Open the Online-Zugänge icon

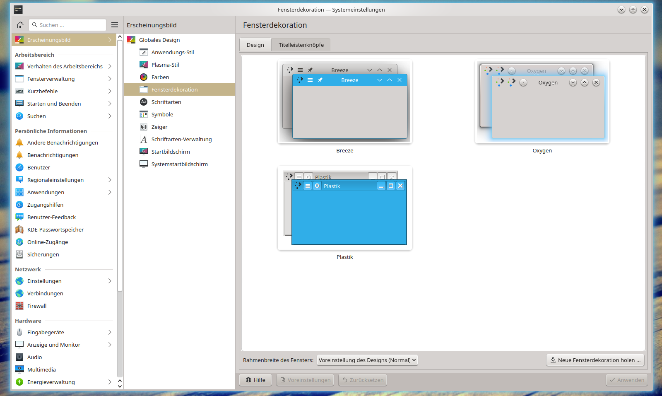point(19,242)
